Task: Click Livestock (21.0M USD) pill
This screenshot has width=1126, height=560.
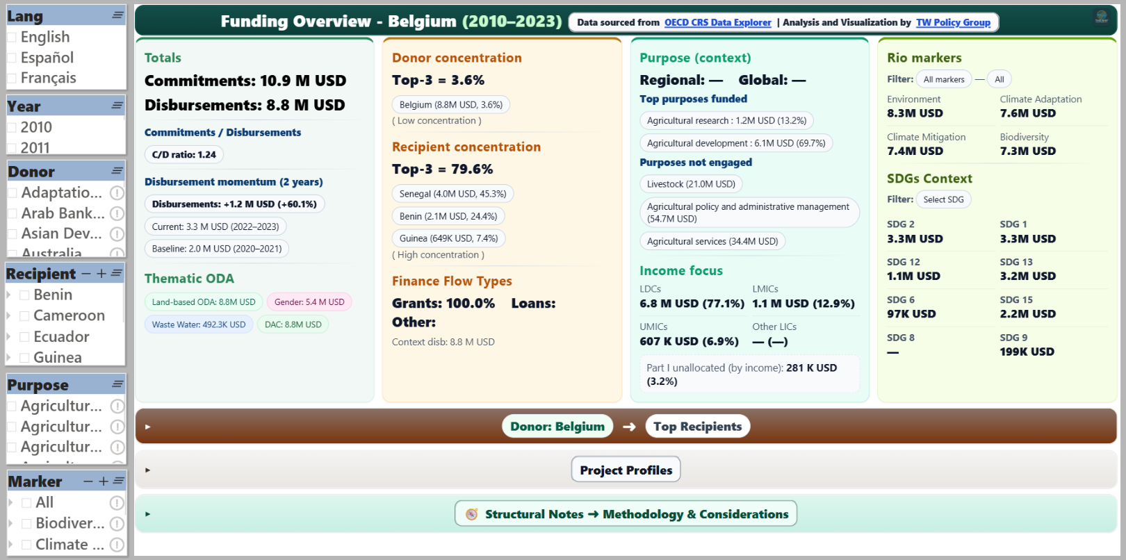Action: click(691, 184)
